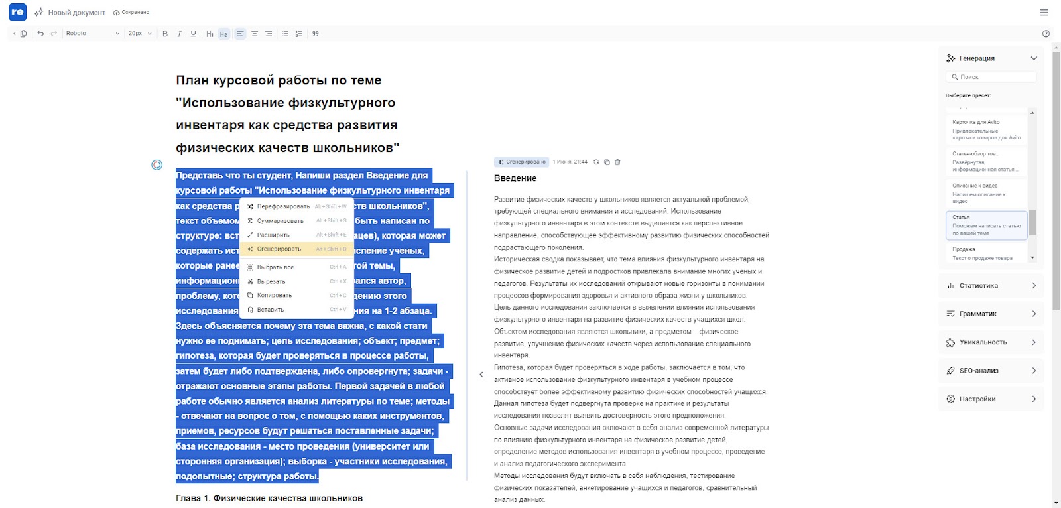Insert a numbered list
The width and height of the screenshot is (1061, 508).
click(299, 34)
